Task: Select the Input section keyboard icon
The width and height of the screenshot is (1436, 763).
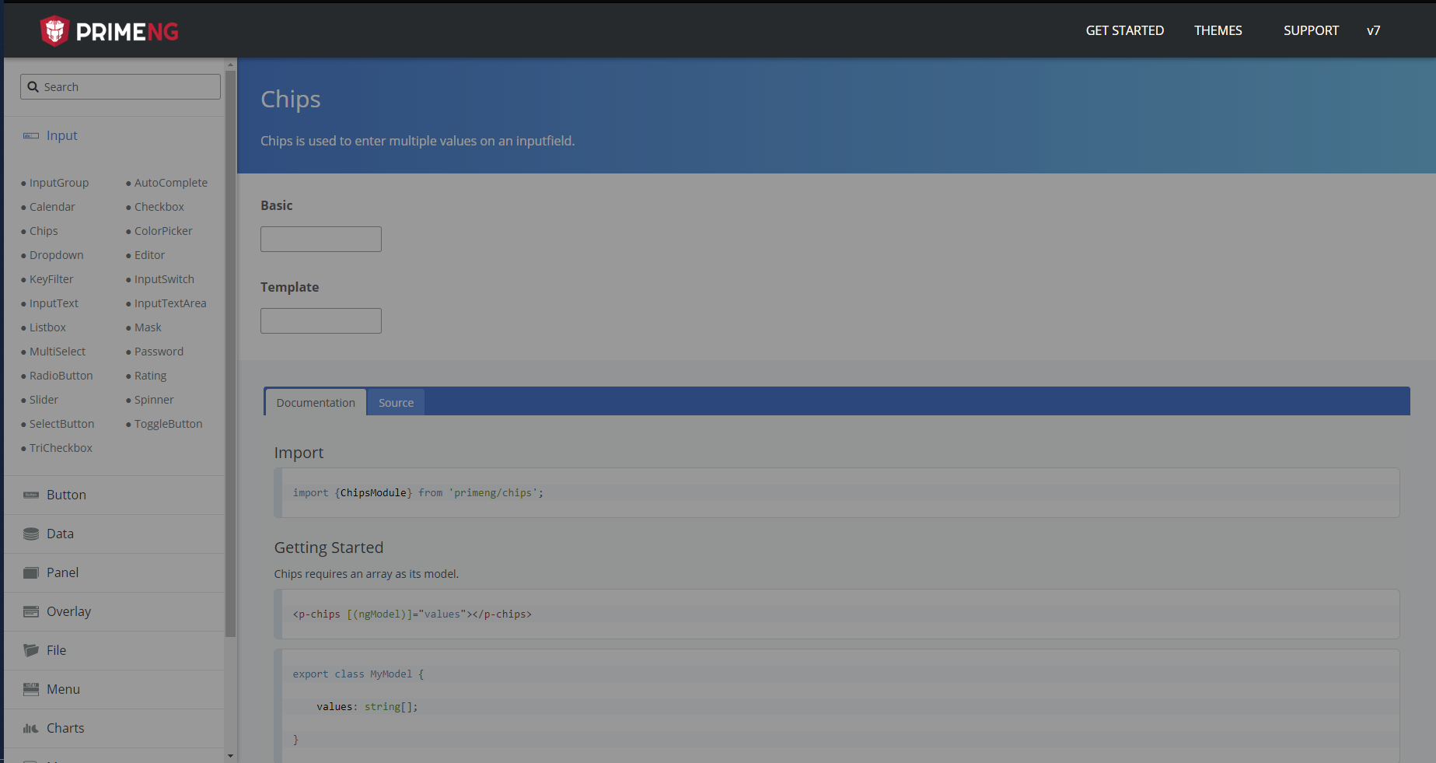Action: coord(30,135)
